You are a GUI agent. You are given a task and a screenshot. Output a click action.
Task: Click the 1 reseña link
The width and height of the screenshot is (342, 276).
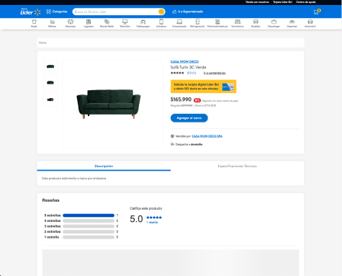coord(152,223)
